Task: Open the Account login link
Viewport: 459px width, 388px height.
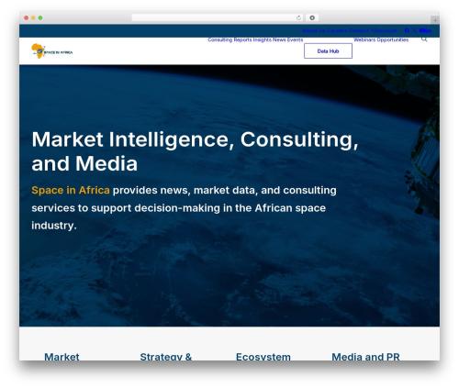Action: click(x=385, y=30)
